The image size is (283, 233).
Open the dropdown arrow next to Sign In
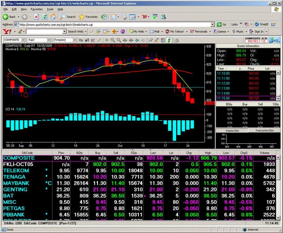[x=266, y=32]
